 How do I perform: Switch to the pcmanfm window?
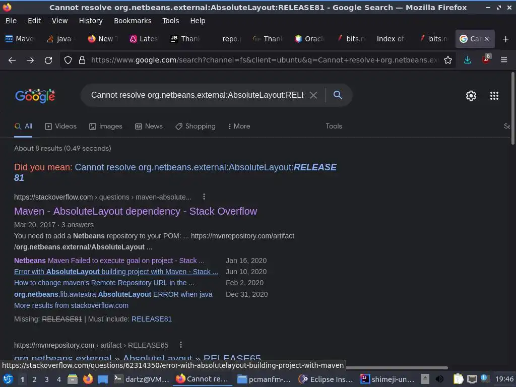point(264,379)
